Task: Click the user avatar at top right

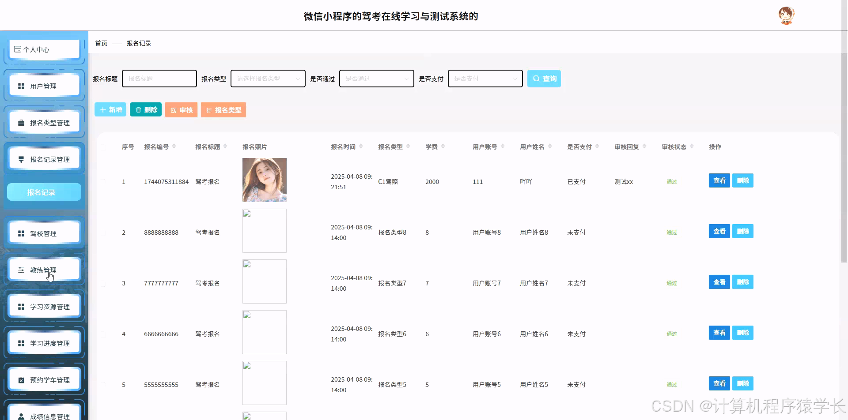Action: point(786,15)
